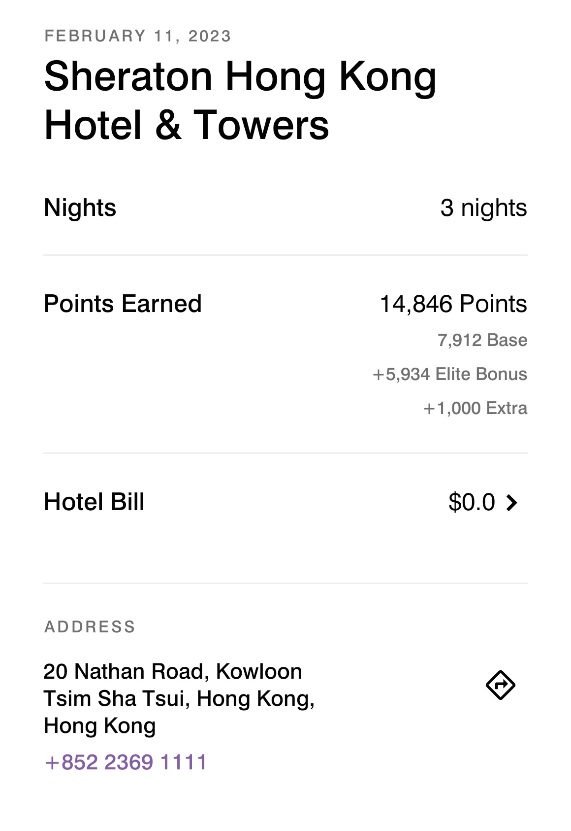
Task: Tap the final Hong Kong address line
Action: pos(100,726)
